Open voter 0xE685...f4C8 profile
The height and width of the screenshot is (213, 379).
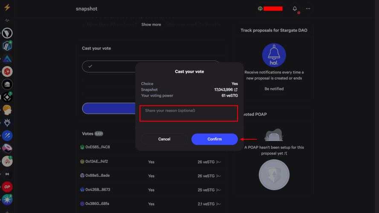pyautogui.click(x=95, y=147)
